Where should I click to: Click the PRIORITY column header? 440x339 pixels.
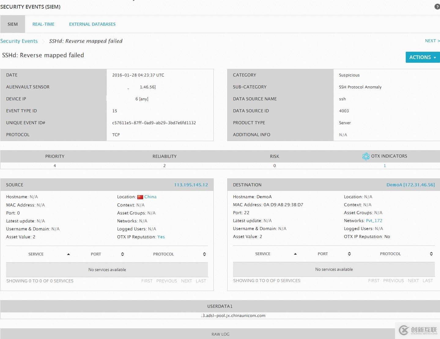point(55,156)
